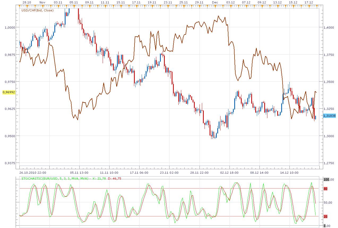The height and width of the screenshot is (228, 338).
Task: Click the gray 0,00 stochastic scale tag
Action: tap(327, 226)
